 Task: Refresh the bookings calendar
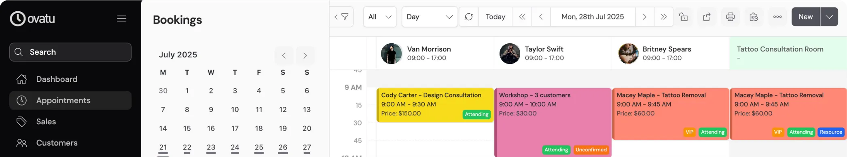(x=469, y=17)
